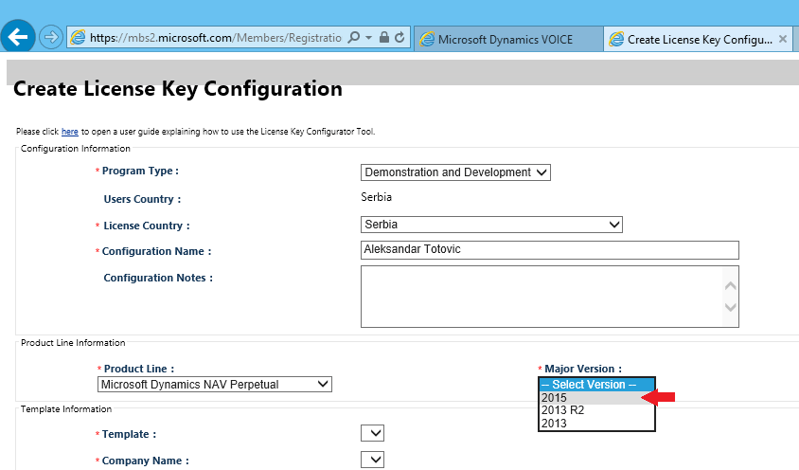Expand the License Country dropdown
This screenshot has height=470, width=799.
point(491,225)
